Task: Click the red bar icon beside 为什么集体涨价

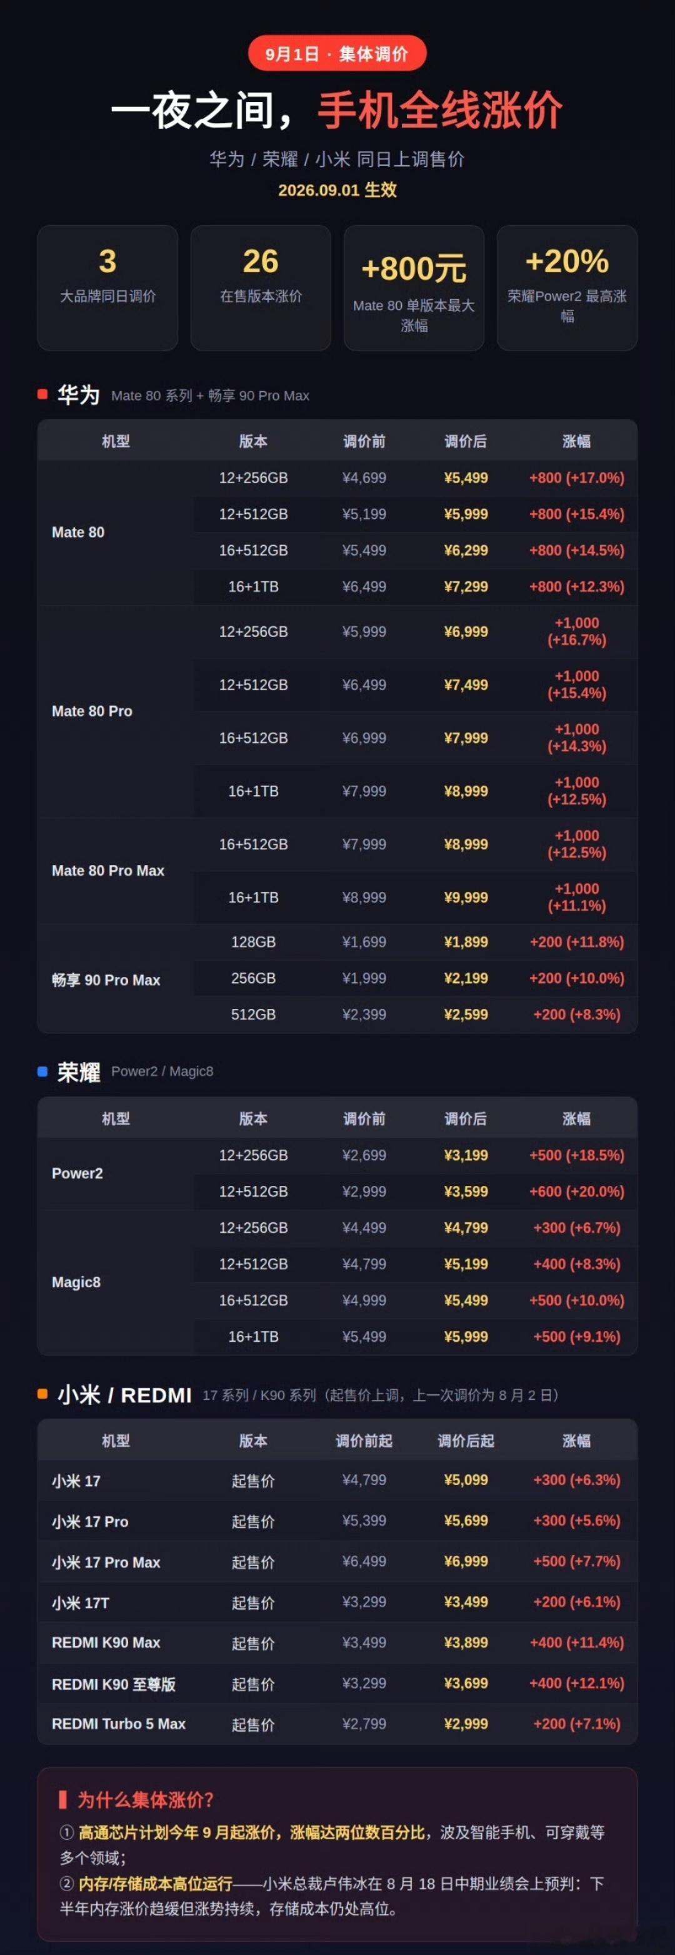Action: [x=63, y=1799]
